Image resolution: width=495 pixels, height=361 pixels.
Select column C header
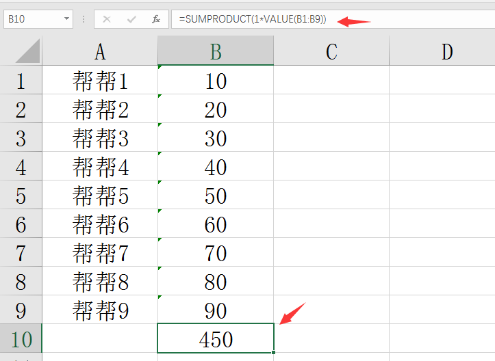coord(331,51)
